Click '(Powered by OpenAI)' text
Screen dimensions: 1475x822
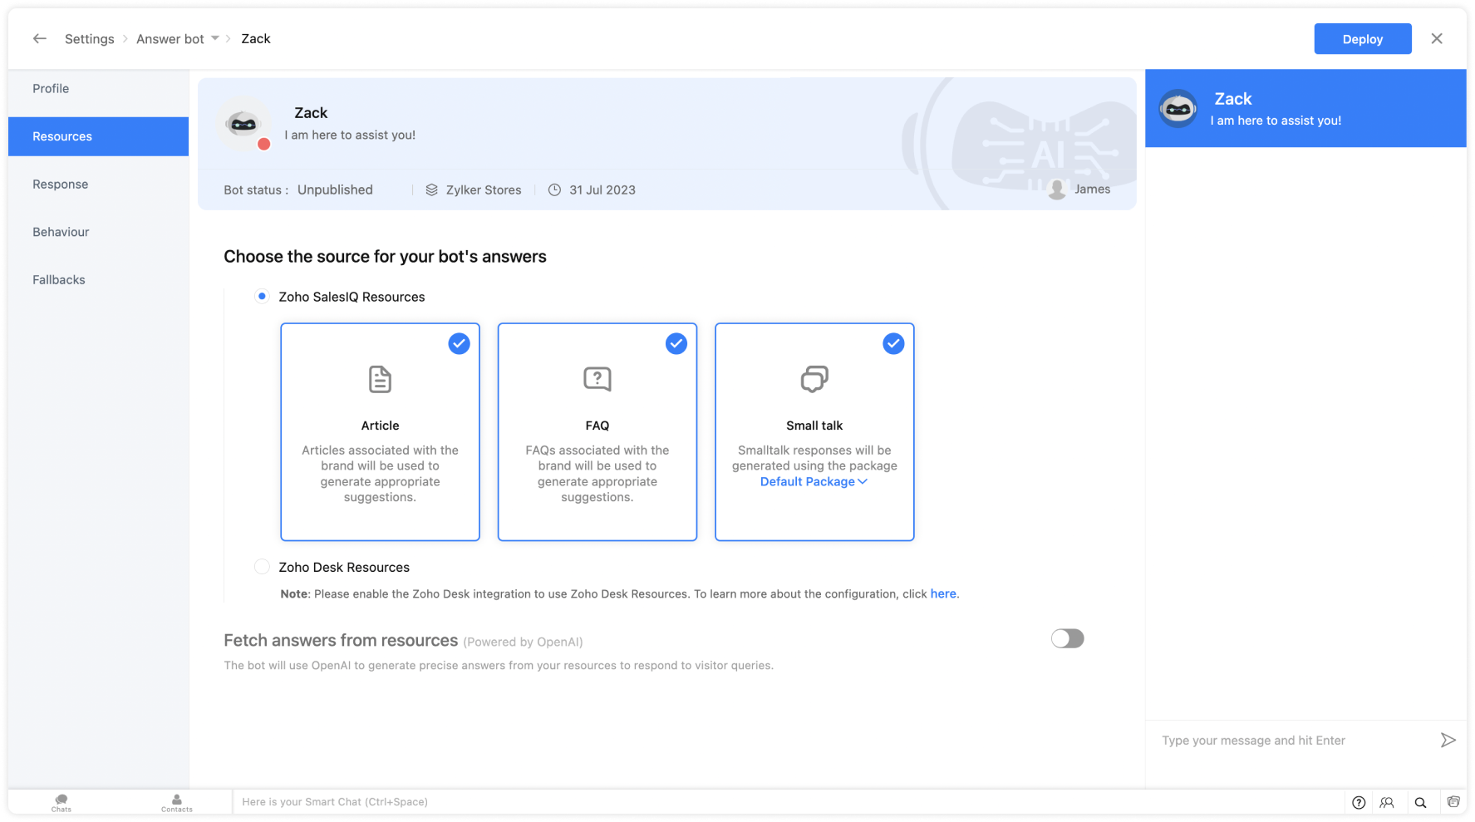click(523, 642)
